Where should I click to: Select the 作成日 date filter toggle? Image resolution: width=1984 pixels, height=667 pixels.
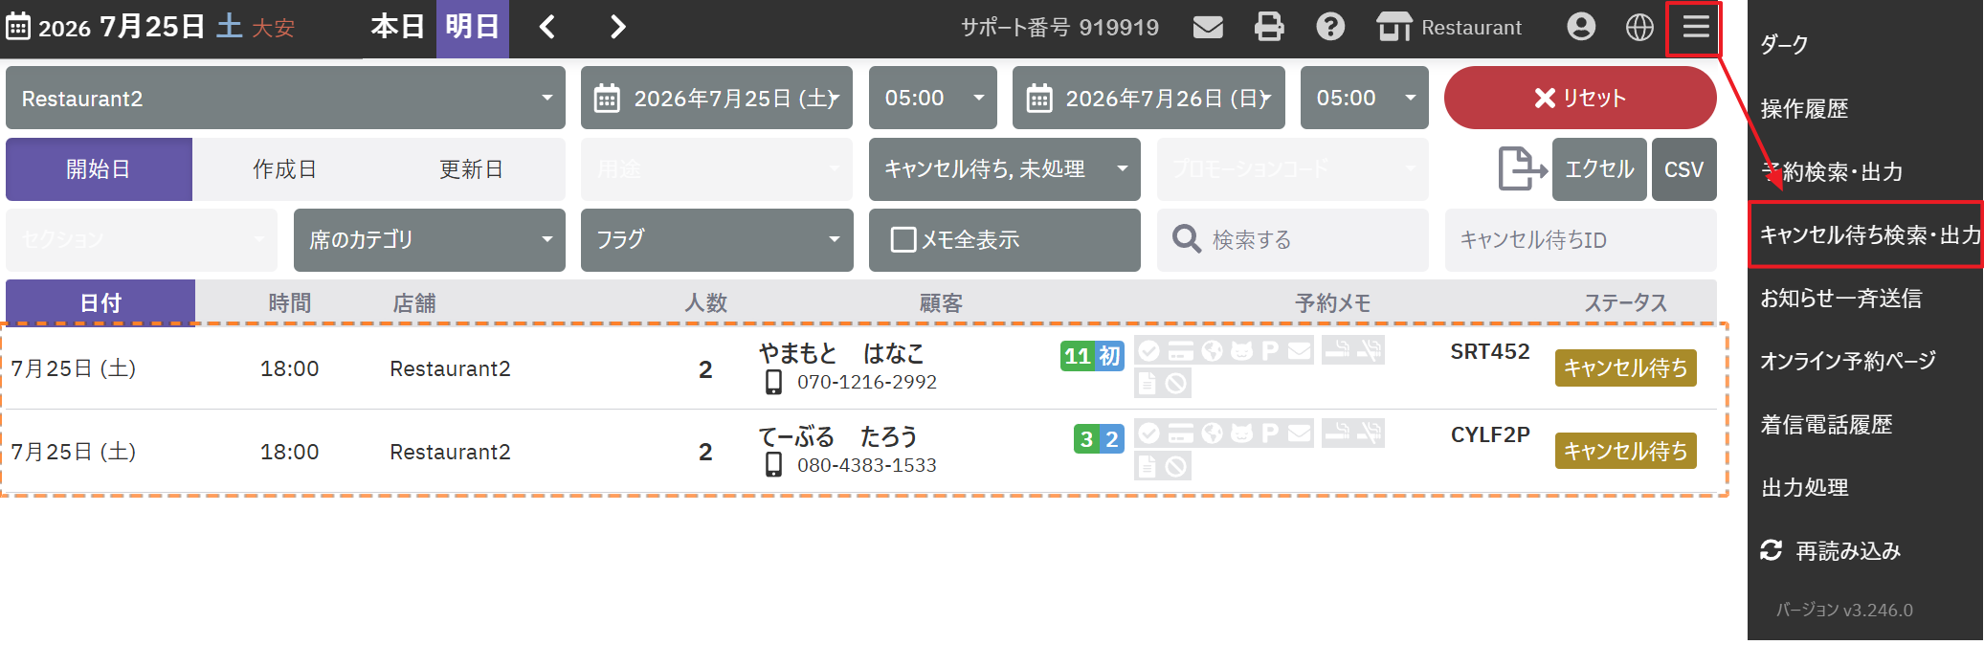click(x=284, y=169)
